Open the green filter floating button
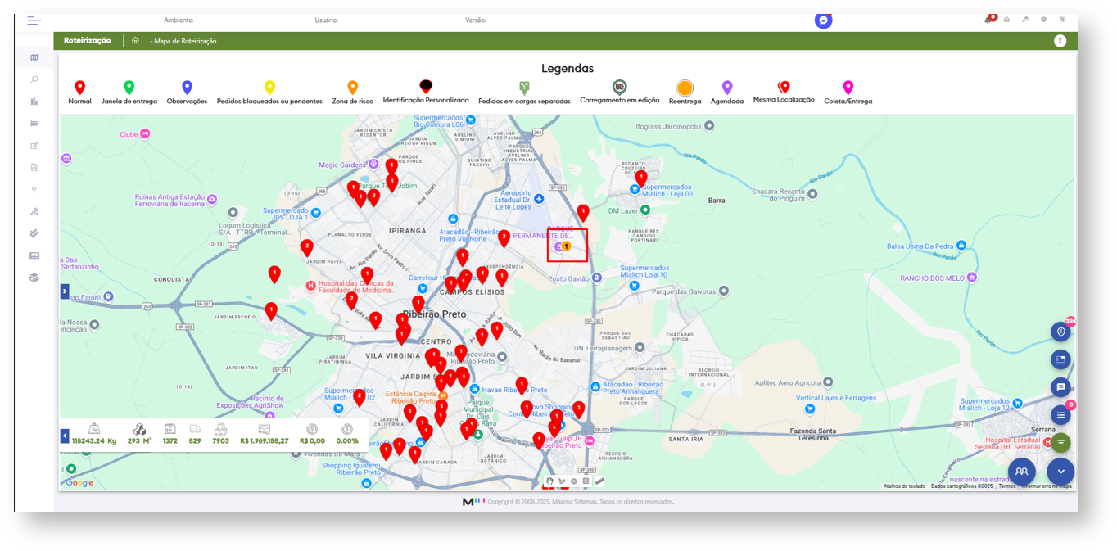1117x551 pixels. pyautogui.click(x=1060, y=442)
